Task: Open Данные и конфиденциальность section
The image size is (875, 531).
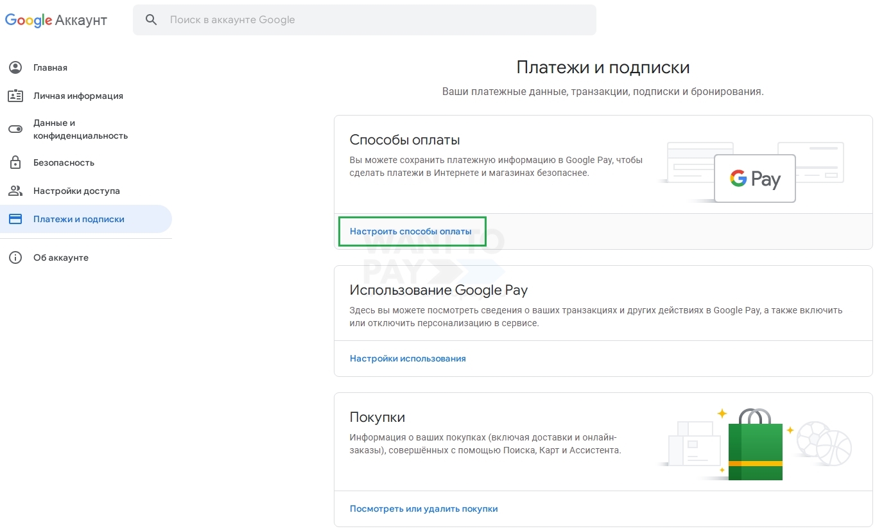Action: [80, 129]
